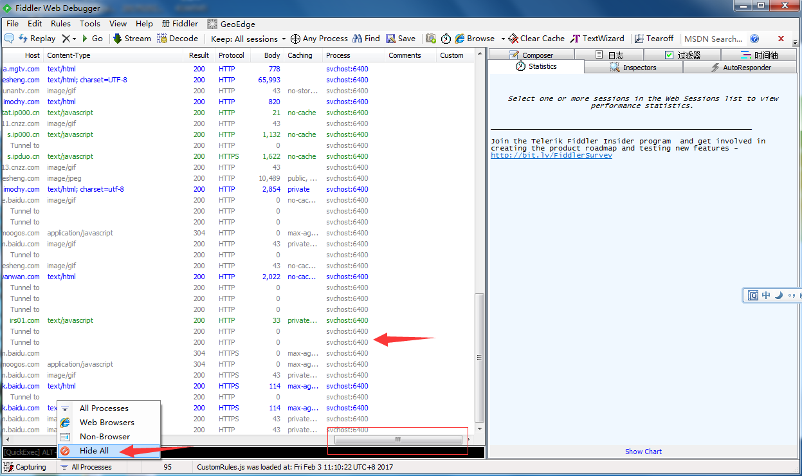802x476 pixels.
Task: Click the camera screenshot icon
Action: 431,39
